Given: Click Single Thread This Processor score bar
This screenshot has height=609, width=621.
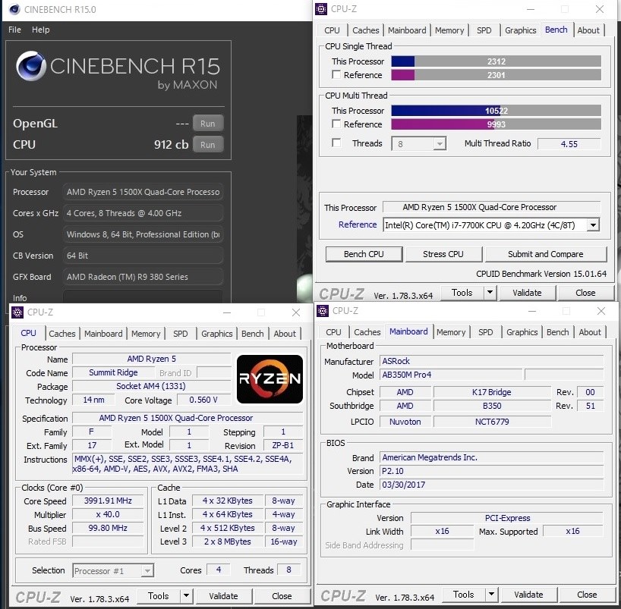Looking at the screenshot, I should pos(496,61).
